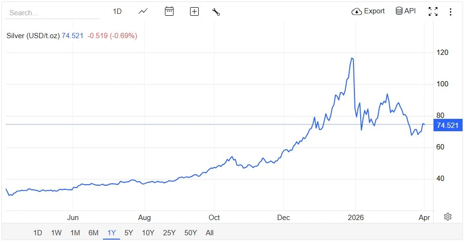Select the 1W time range
This screenshot has width=464, height=241.
[56, 233]
